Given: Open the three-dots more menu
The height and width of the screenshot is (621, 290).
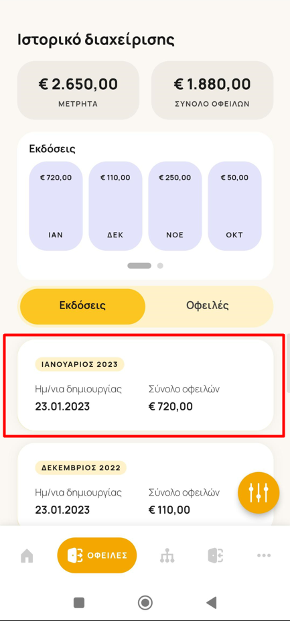Looking at the screenshot, I should click(x=264, y=556).
